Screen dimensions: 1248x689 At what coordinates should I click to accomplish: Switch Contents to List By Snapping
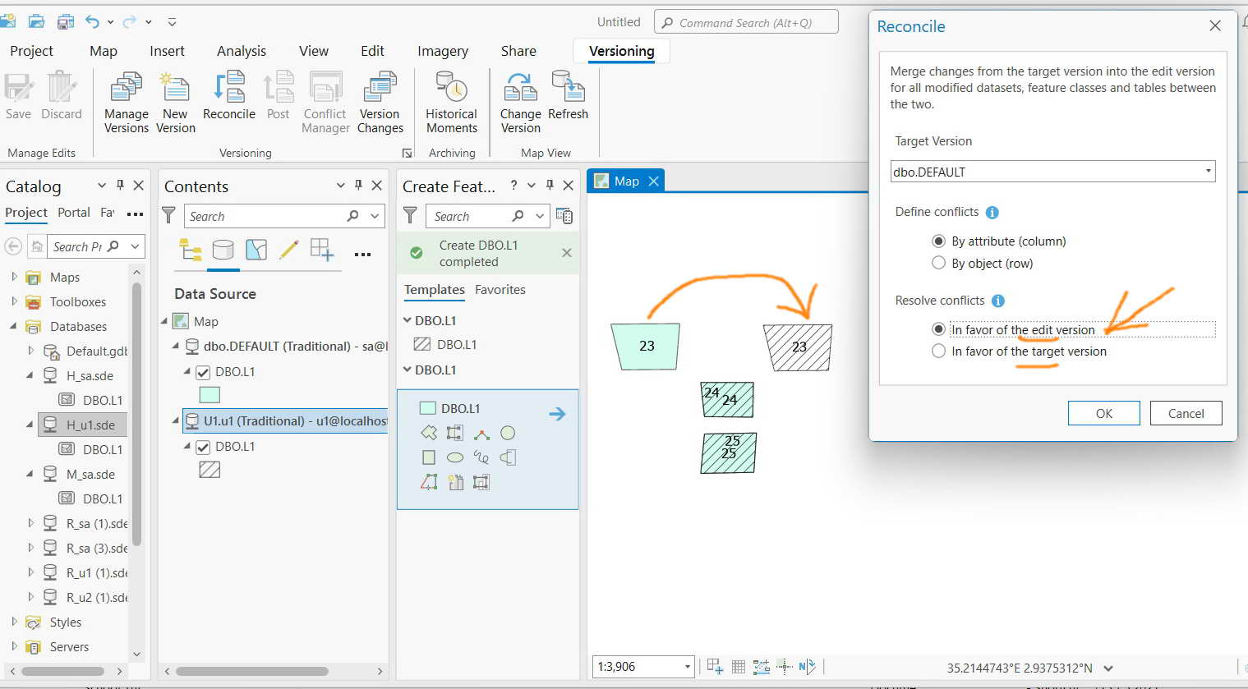321,250
